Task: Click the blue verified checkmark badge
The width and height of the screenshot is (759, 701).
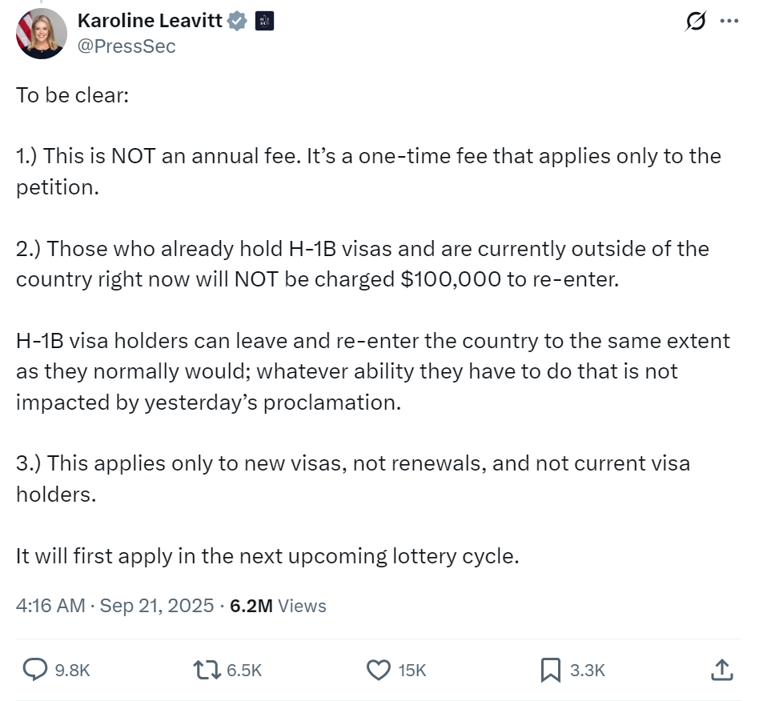Action: 237,22
